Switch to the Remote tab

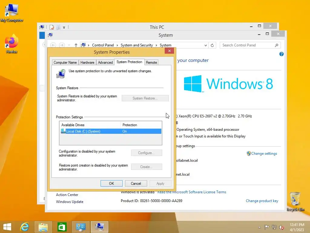click(x=151, y=62)
